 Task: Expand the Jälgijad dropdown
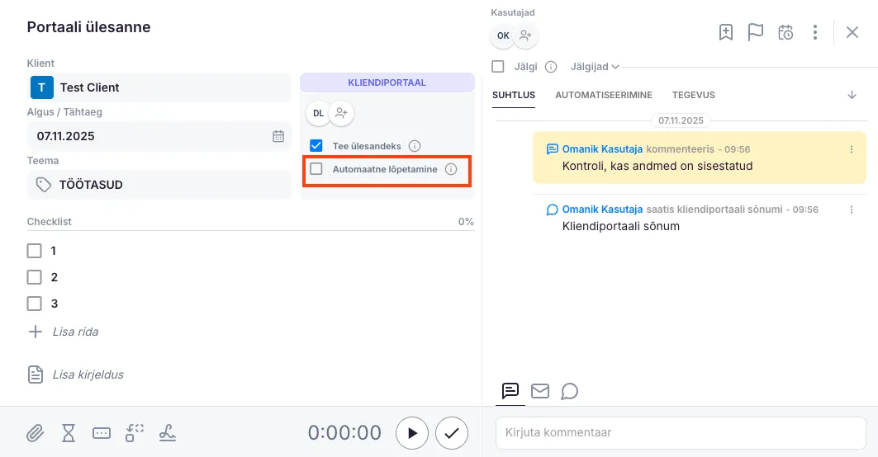pos(595,67)
